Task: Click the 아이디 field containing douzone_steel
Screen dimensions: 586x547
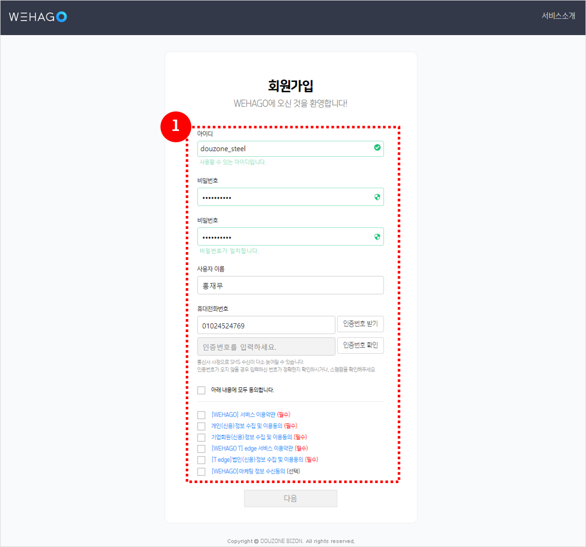Action: pyautogui.click(x=284, y=149)
